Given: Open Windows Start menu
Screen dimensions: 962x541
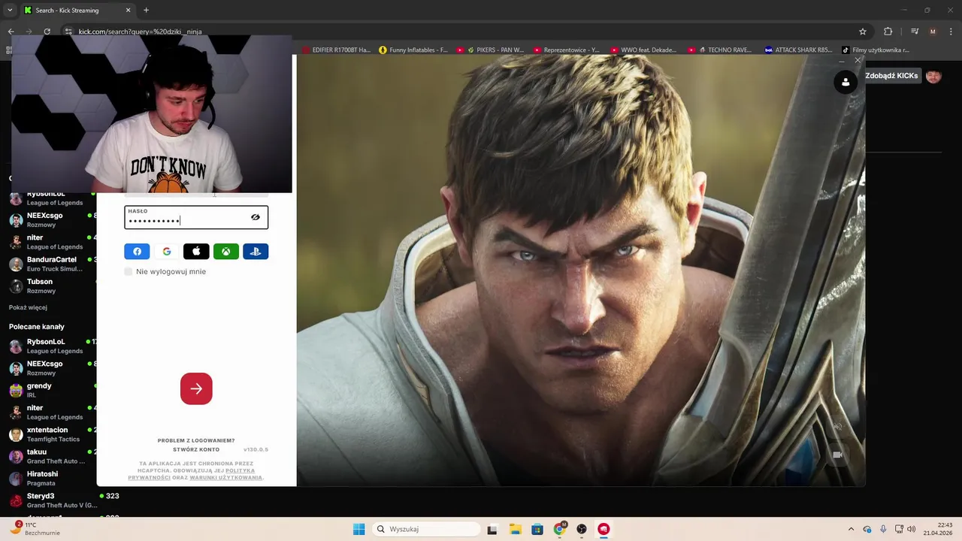Looking at the screenshot, I should [x=358, y=529].
